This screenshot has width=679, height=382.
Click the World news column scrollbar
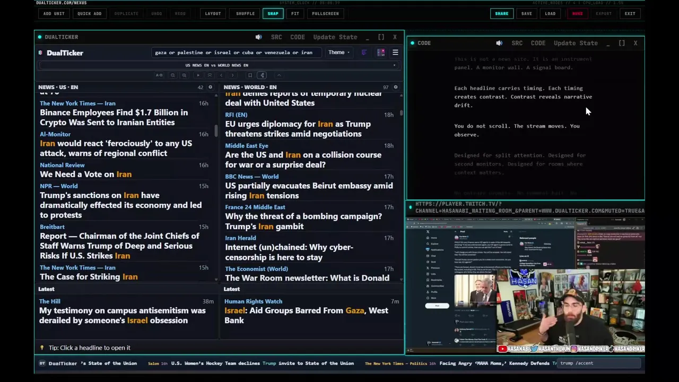(x=402, y=112)
